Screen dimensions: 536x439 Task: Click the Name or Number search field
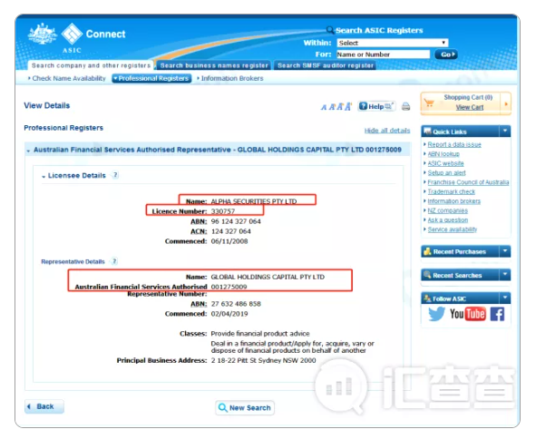point(383,54)
